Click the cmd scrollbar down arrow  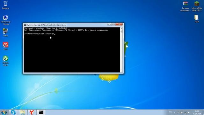121,71
